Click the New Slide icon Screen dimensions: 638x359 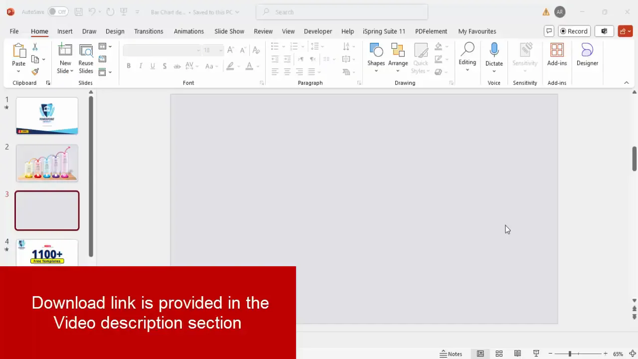pos(65,51)
